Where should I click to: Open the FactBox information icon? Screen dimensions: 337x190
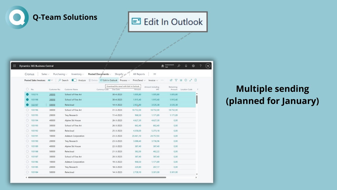click(186, 80)
